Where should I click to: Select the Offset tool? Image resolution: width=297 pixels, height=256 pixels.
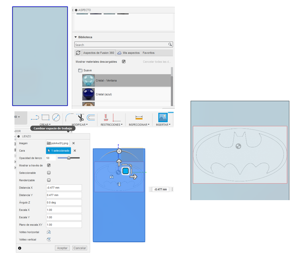[91, 118]
